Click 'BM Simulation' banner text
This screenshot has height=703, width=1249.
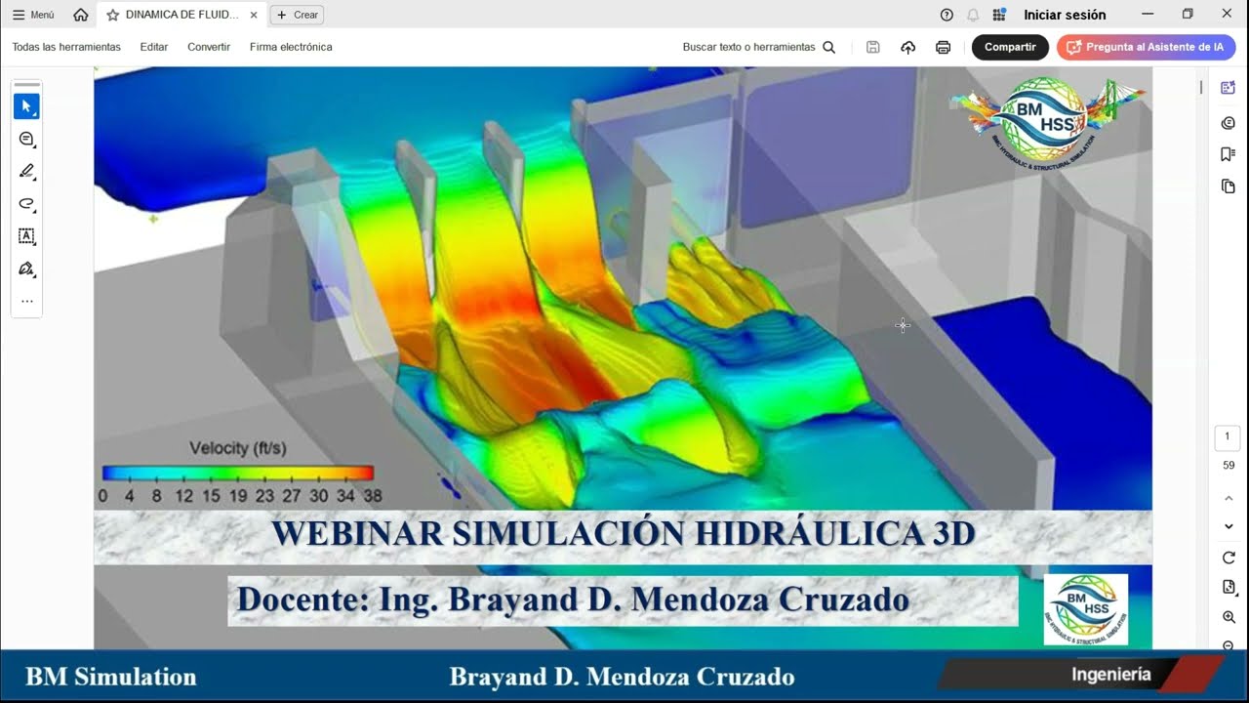pyautogui.click(x=110, y=677)
